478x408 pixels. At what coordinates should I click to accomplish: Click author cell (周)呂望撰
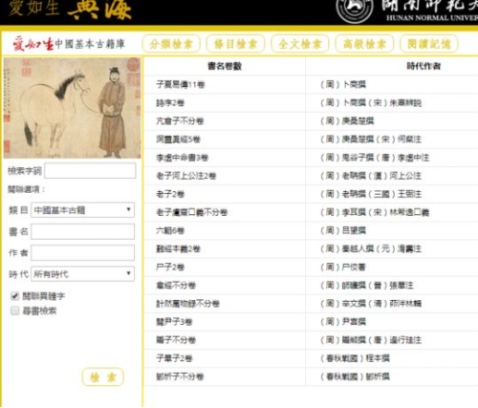(343, 230)
